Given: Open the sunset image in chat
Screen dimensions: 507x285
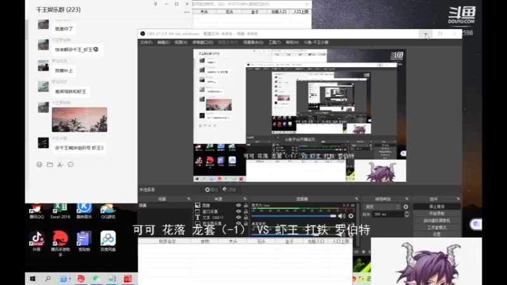Looking at the screenshot, I should 80,120.
